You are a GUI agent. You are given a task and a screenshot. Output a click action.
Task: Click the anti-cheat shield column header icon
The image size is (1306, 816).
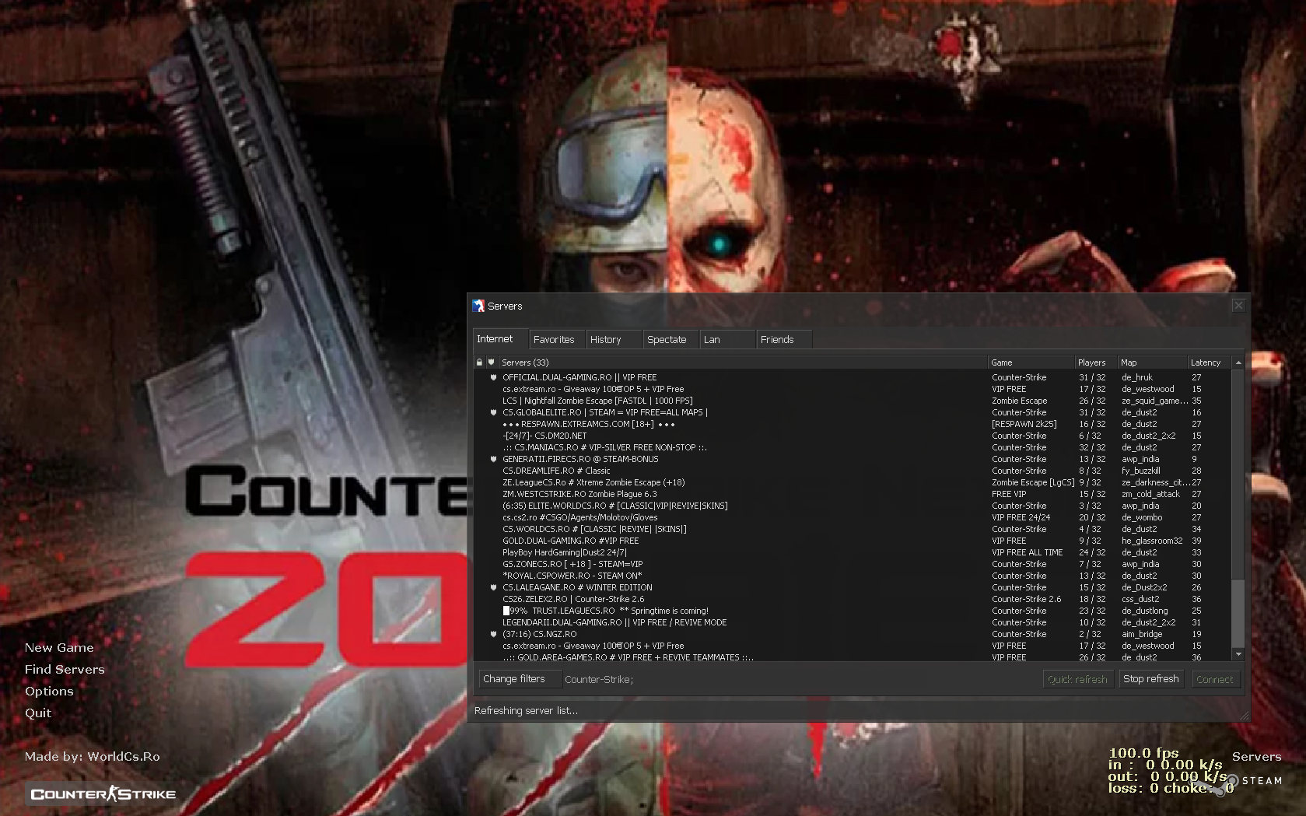pos(491,362)
